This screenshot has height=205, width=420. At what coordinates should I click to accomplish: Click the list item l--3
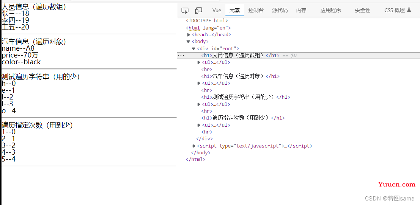(x=8, y=104)
